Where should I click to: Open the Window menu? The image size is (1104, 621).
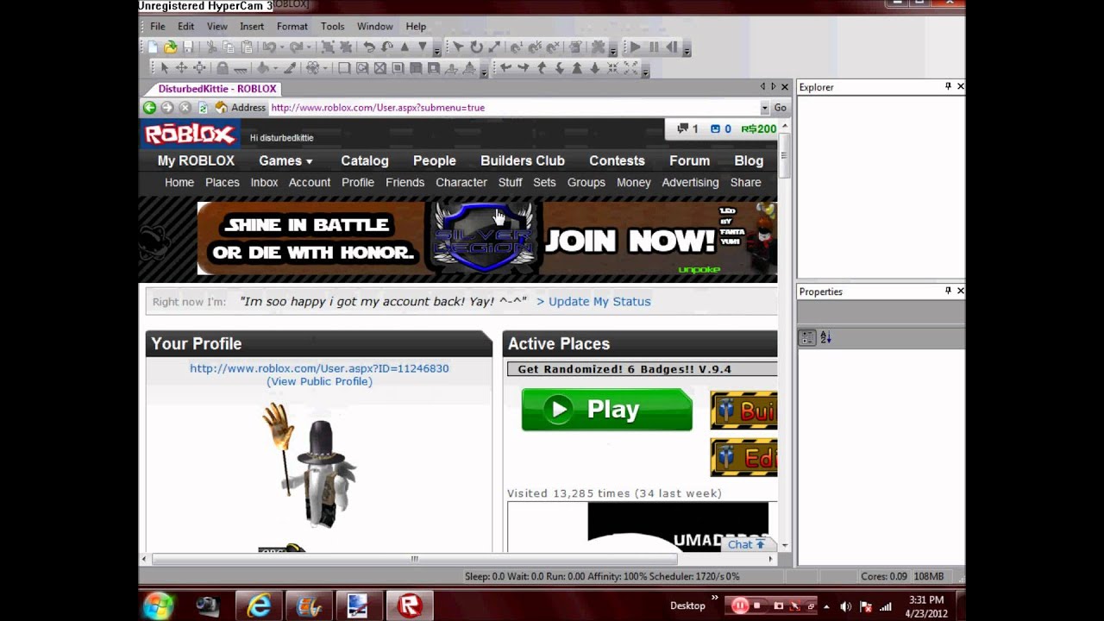tap(375, 27)
